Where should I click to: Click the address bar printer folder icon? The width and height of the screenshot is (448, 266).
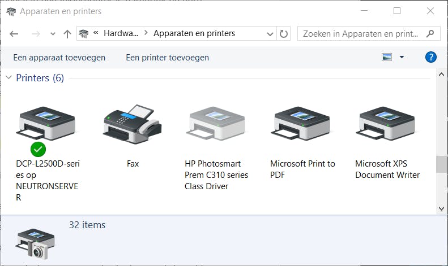[84, 34]
